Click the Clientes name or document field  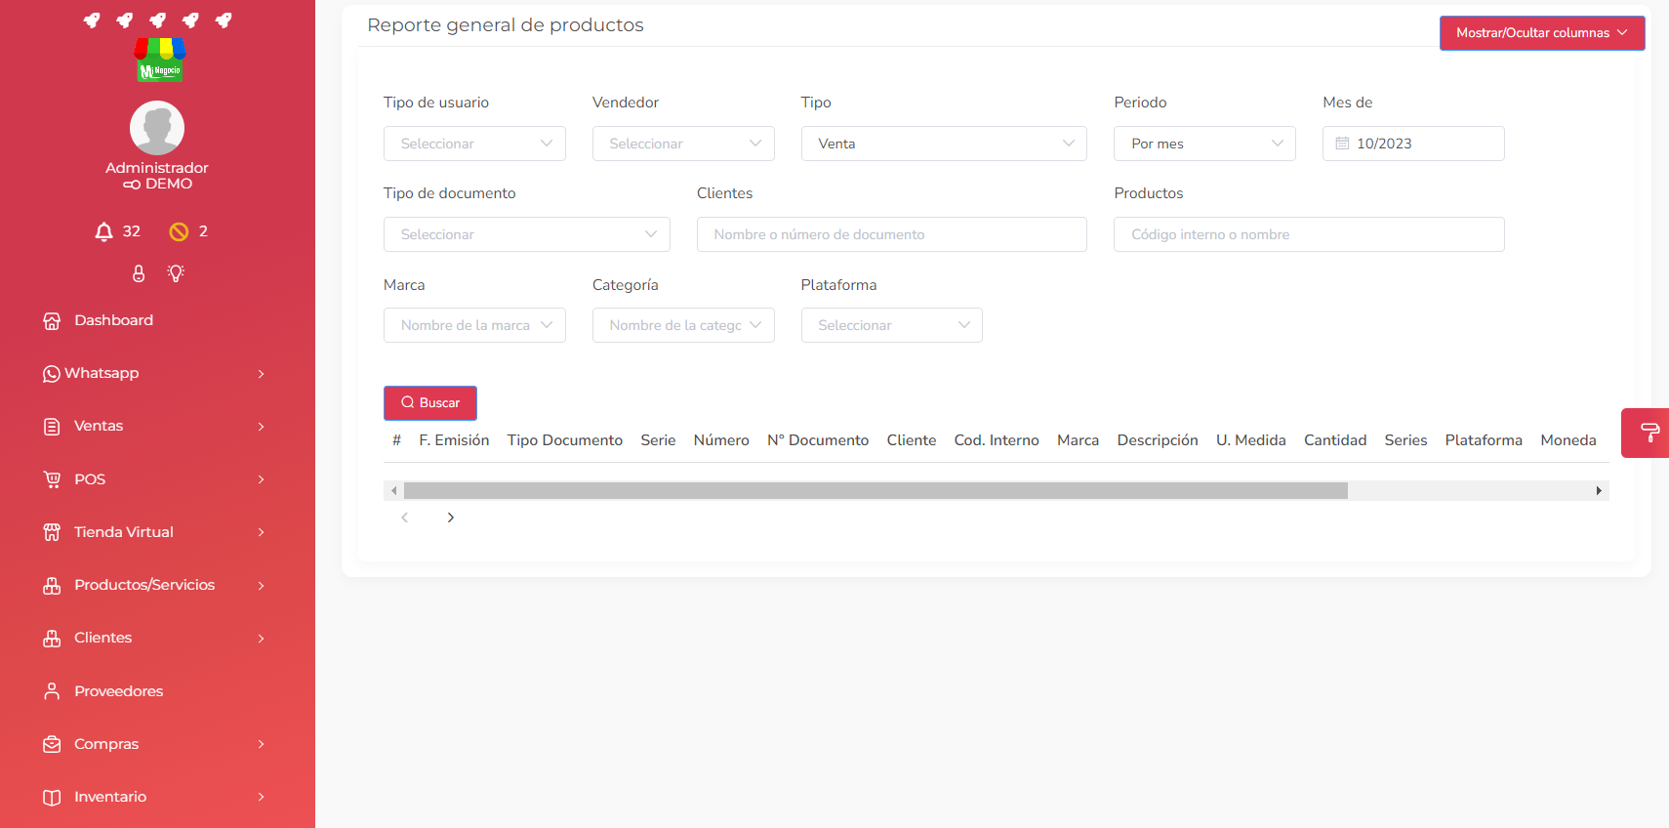(892, 234)
